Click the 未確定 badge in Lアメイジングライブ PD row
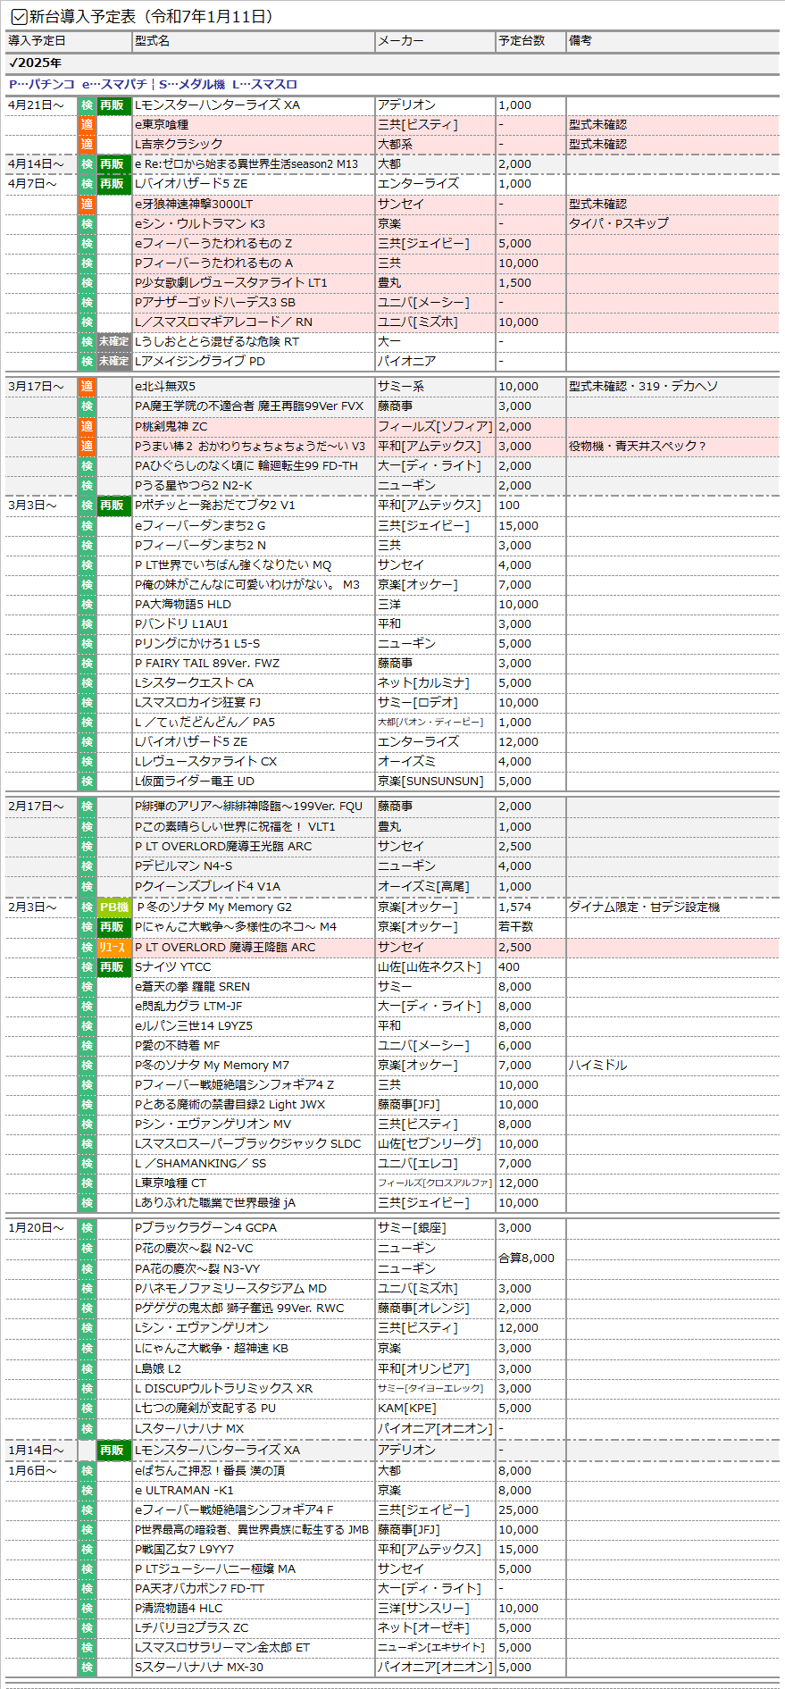 [114, 362]
